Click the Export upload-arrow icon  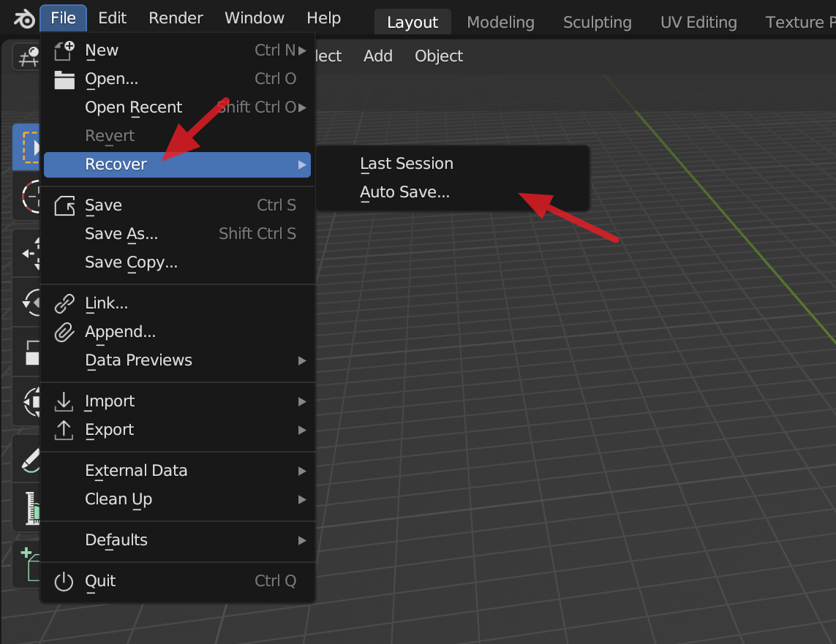[64, 430]
